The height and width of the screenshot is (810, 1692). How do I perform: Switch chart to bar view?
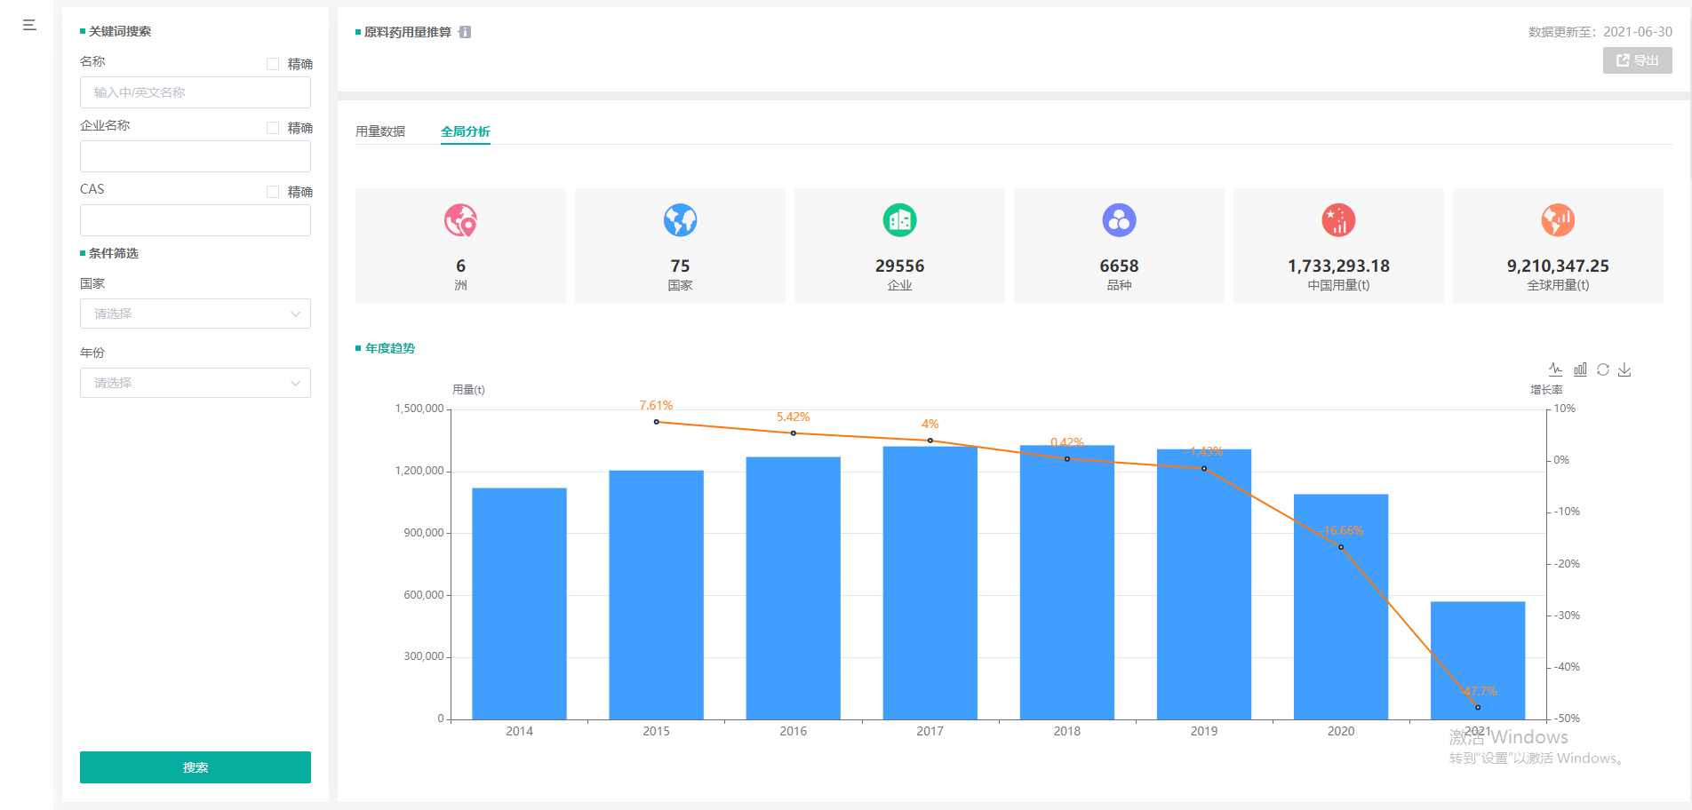pyautogui.click(x=1580, y=369)
